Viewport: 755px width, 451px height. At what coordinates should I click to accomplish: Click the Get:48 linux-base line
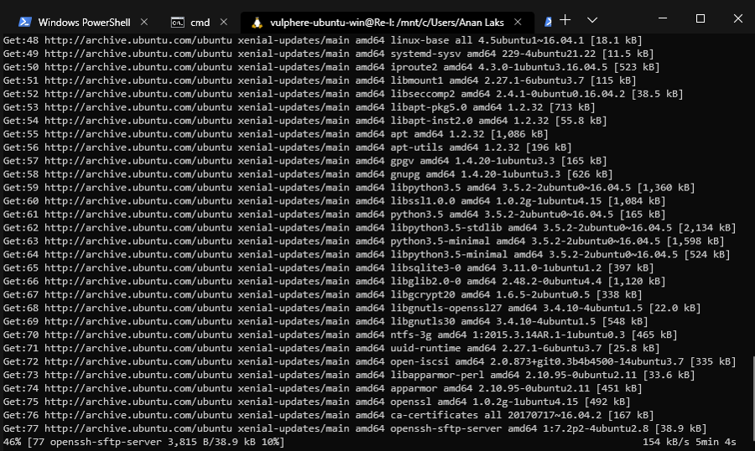[x=323, y=40]
